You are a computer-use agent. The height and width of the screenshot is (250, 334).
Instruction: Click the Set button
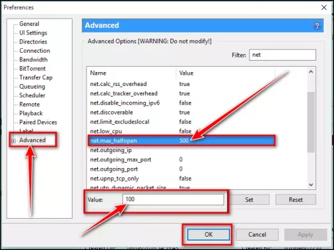pyautogui.click(x=249, y=199)
